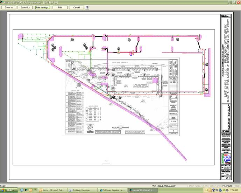Launch Internet Explorer from Quick Launch
Viewport: 241px width, 193px height.
pyautogui.click(x=21, y=190)
